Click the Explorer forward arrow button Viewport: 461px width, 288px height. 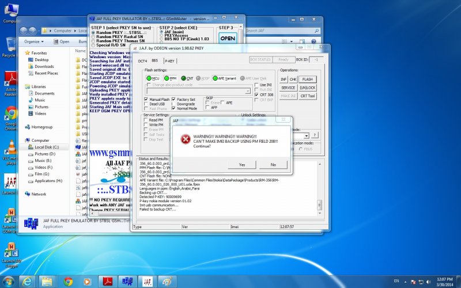click(32, 31)
